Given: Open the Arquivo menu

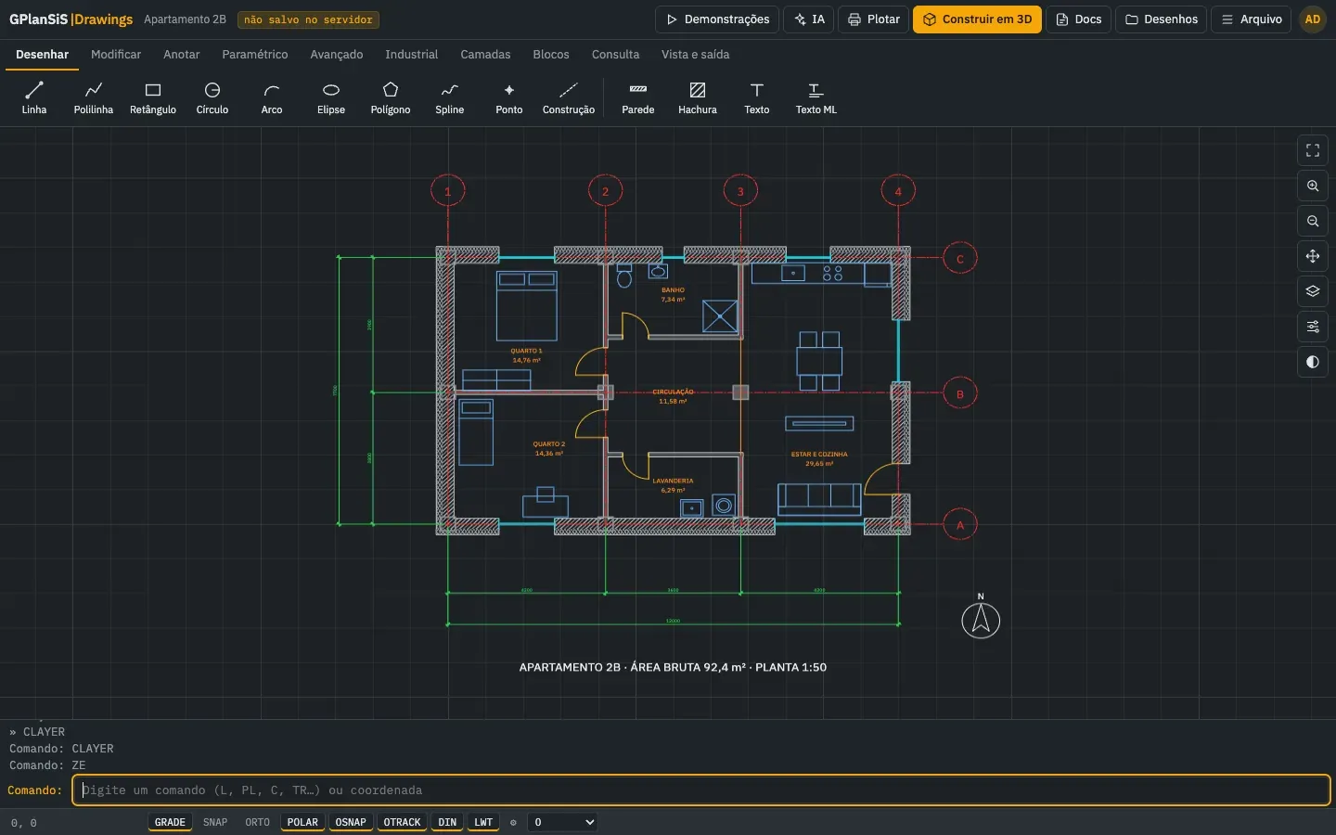Looking at the screenshot, I should [x=1252, y=19].
